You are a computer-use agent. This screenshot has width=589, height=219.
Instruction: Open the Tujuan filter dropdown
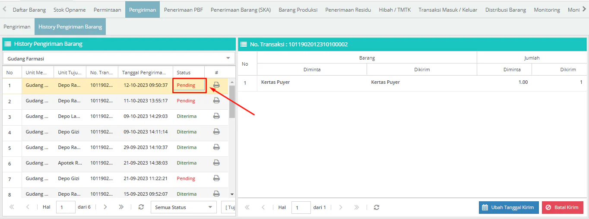click(228, 207)
